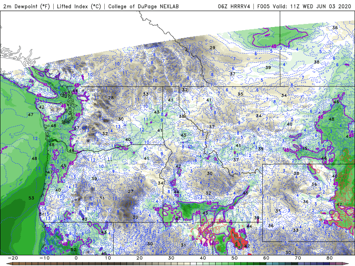The width and height of the screenshot is (355, 266).
Task: Click the dewpoint value 27 on the map
Action: tap(130, 191)
